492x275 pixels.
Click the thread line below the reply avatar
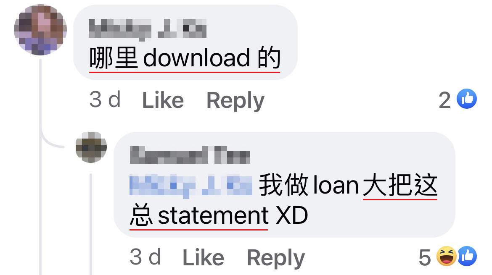pyautogui.click(x=91, y=224)
